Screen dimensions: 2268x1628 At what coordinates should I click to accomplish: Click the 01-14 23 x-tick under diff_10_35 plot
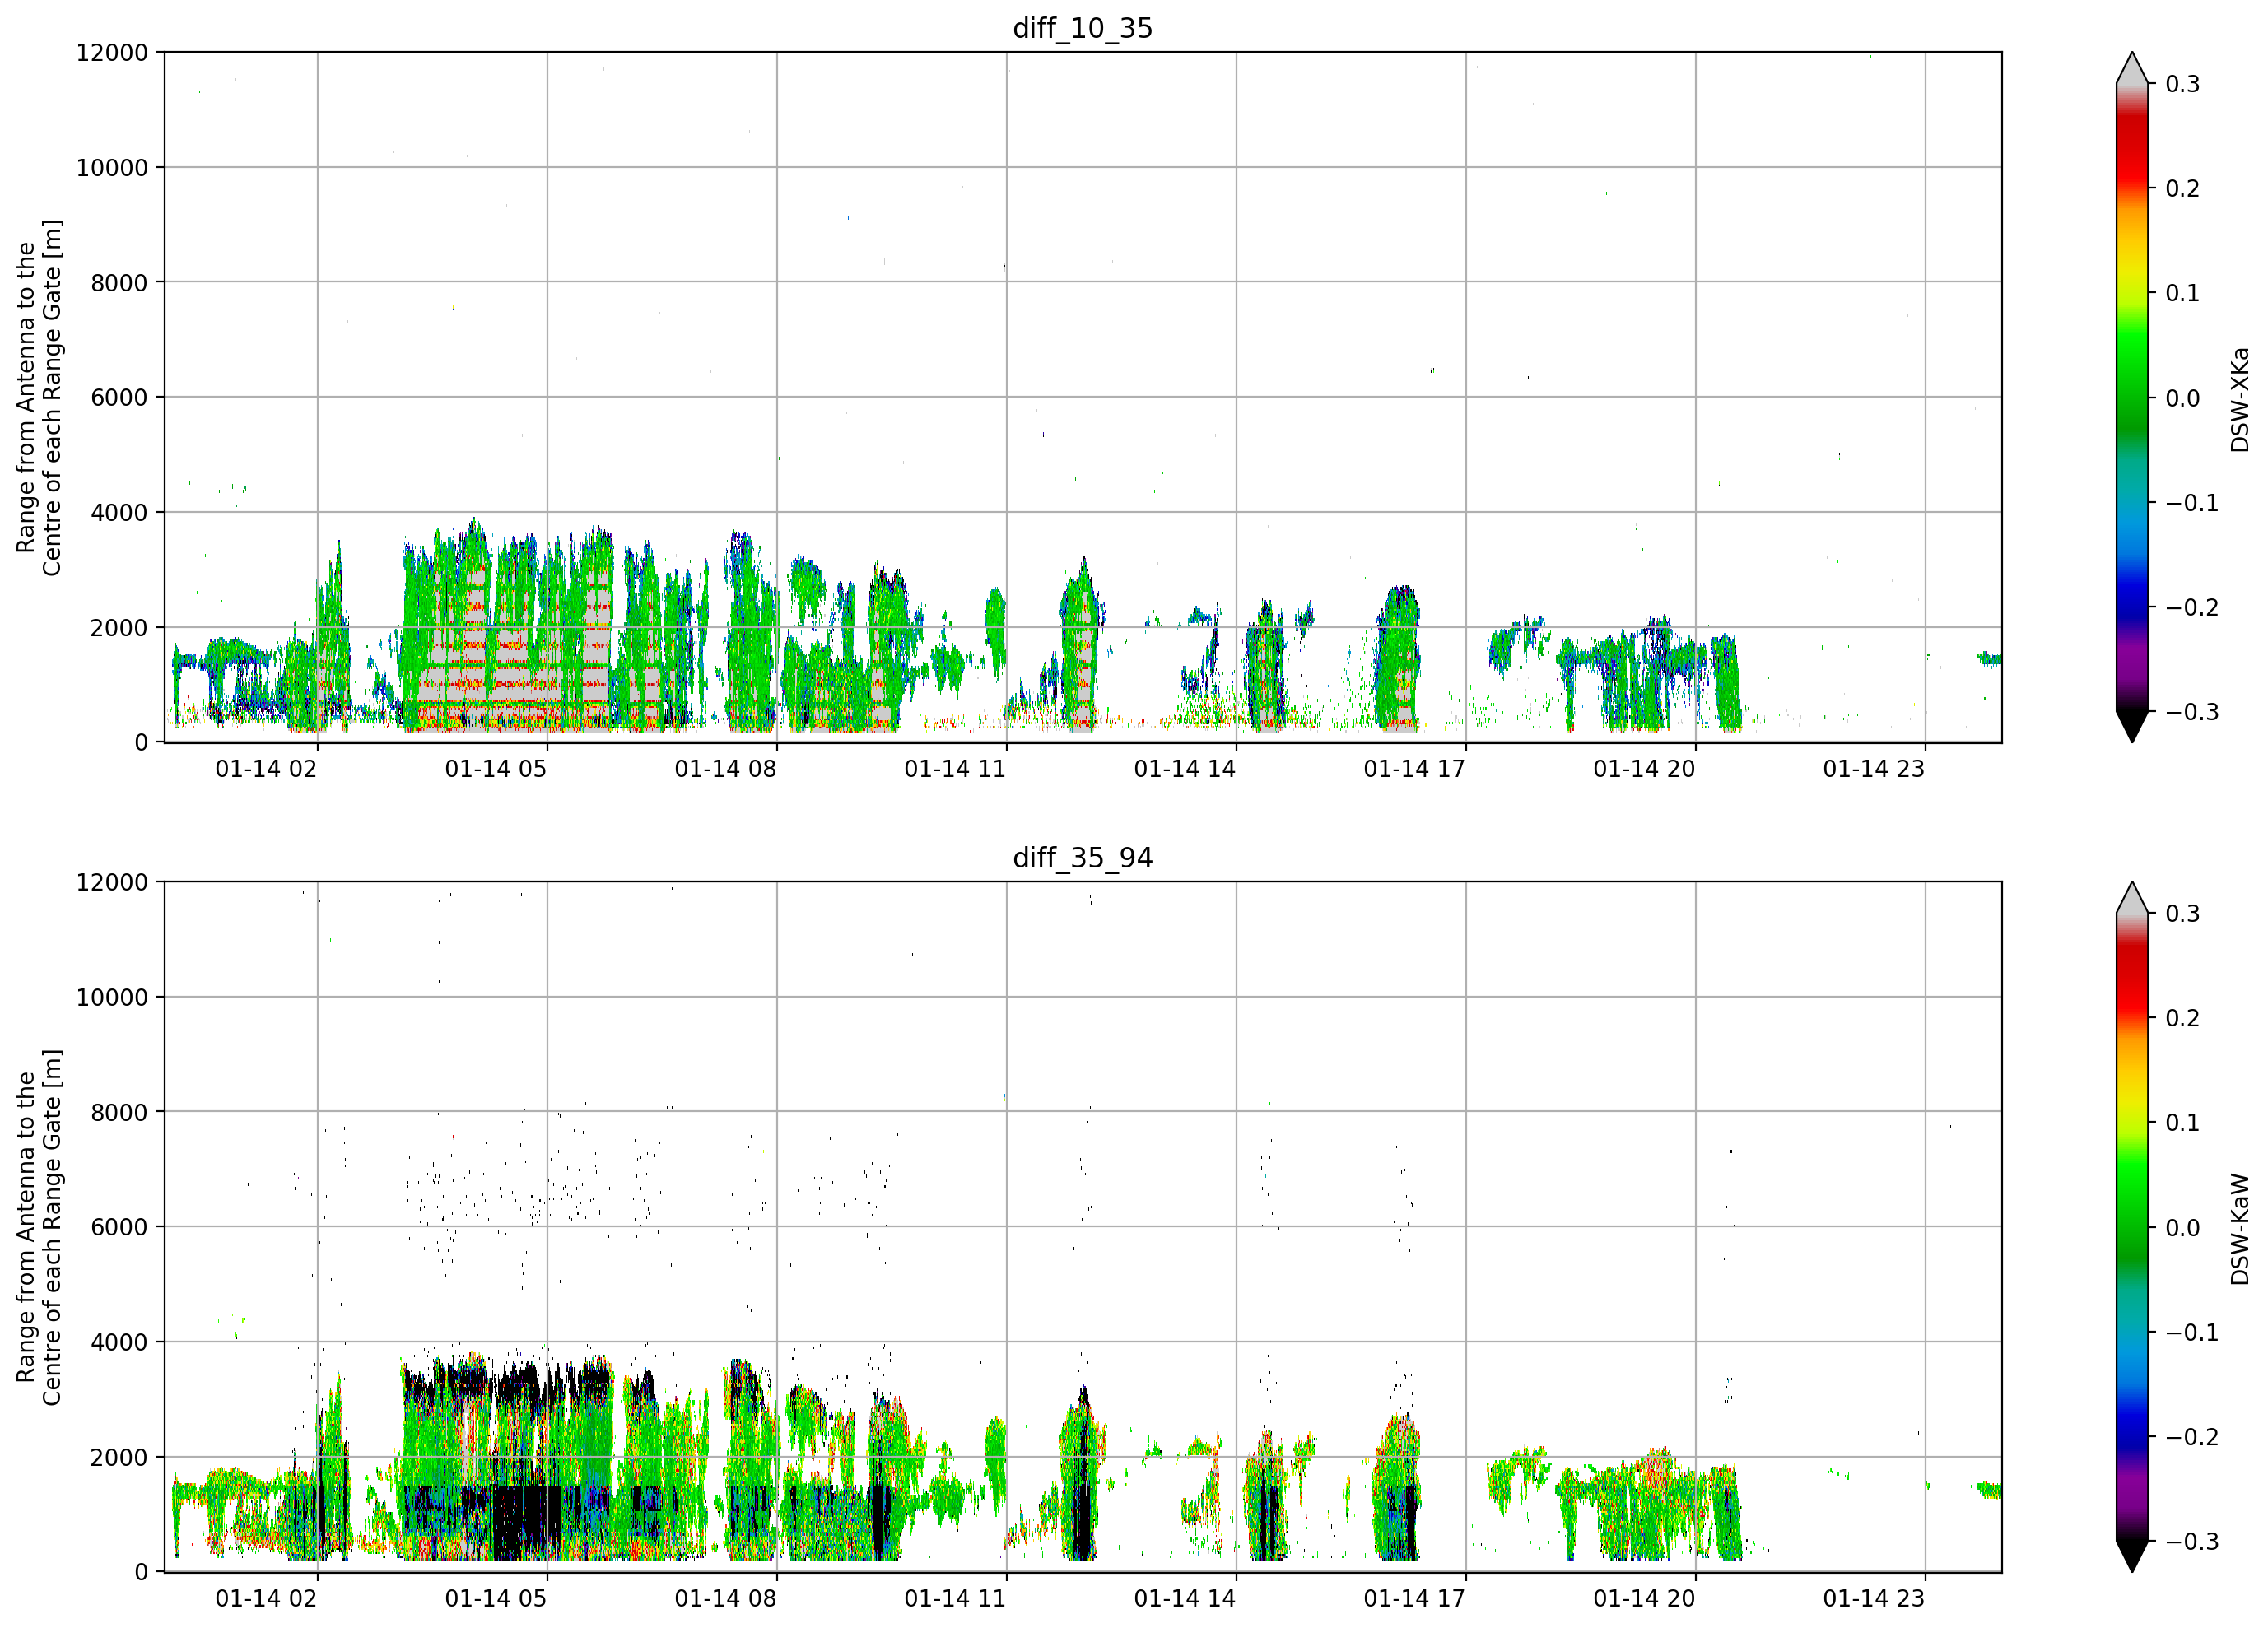[1874, 769]
